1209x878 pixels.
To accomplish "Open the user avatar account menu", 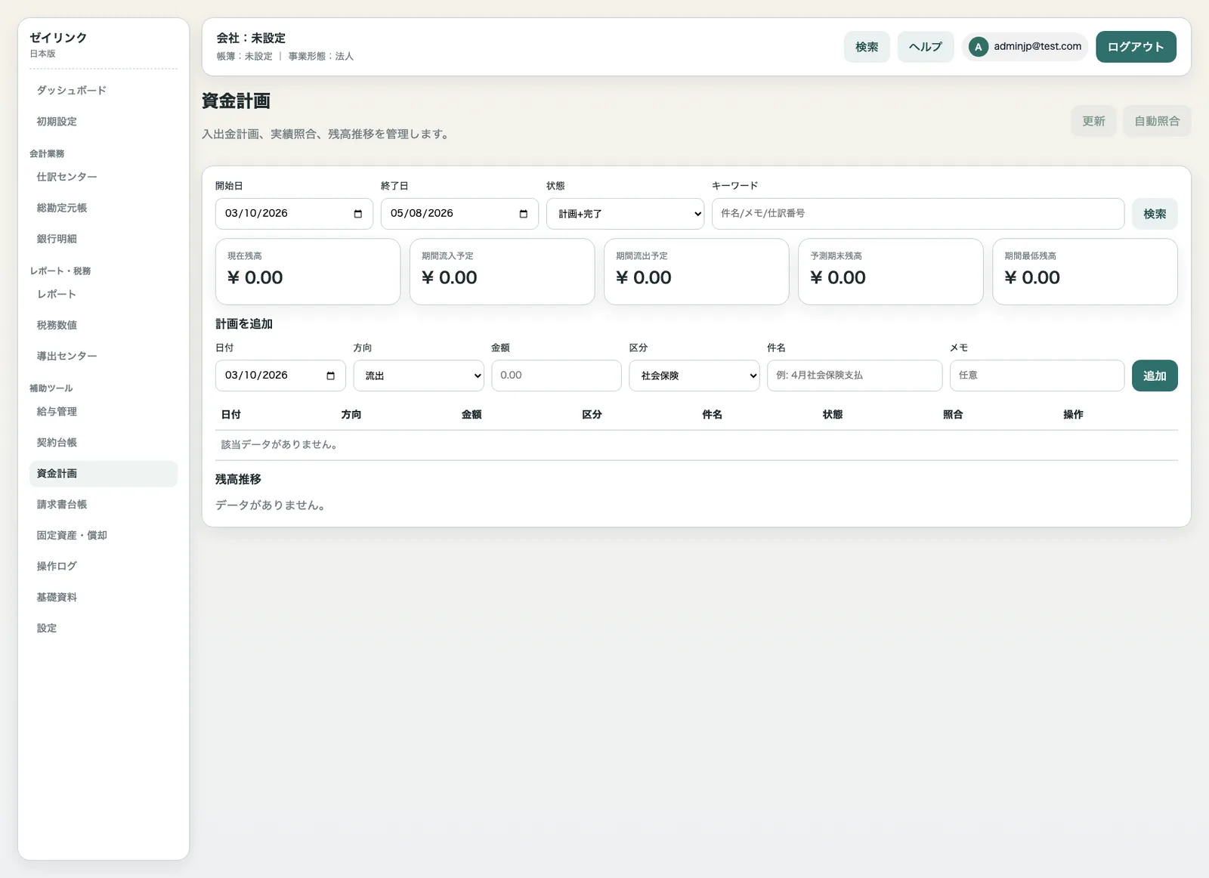I will tap(978, 47).
